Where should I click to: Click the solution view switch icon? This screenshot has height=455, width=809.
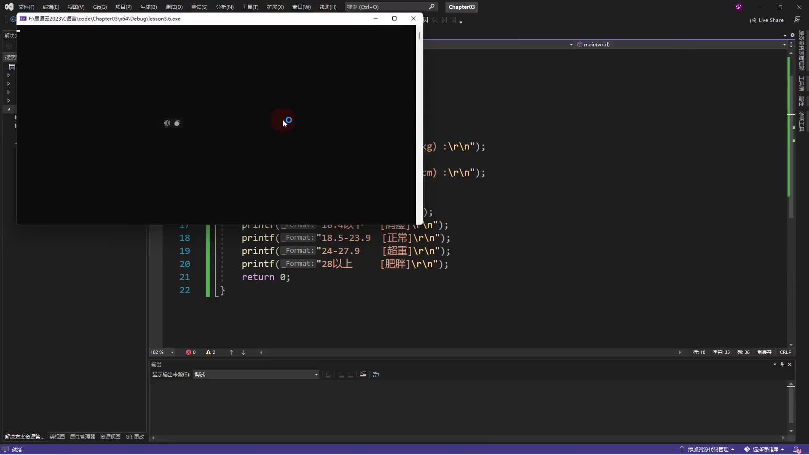[x=12, y=67]
